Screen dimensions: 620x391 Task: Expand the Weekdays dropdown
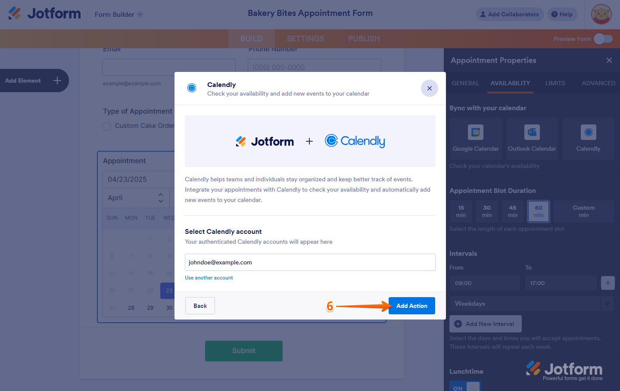pyautogui.click(x=607, y=304)
